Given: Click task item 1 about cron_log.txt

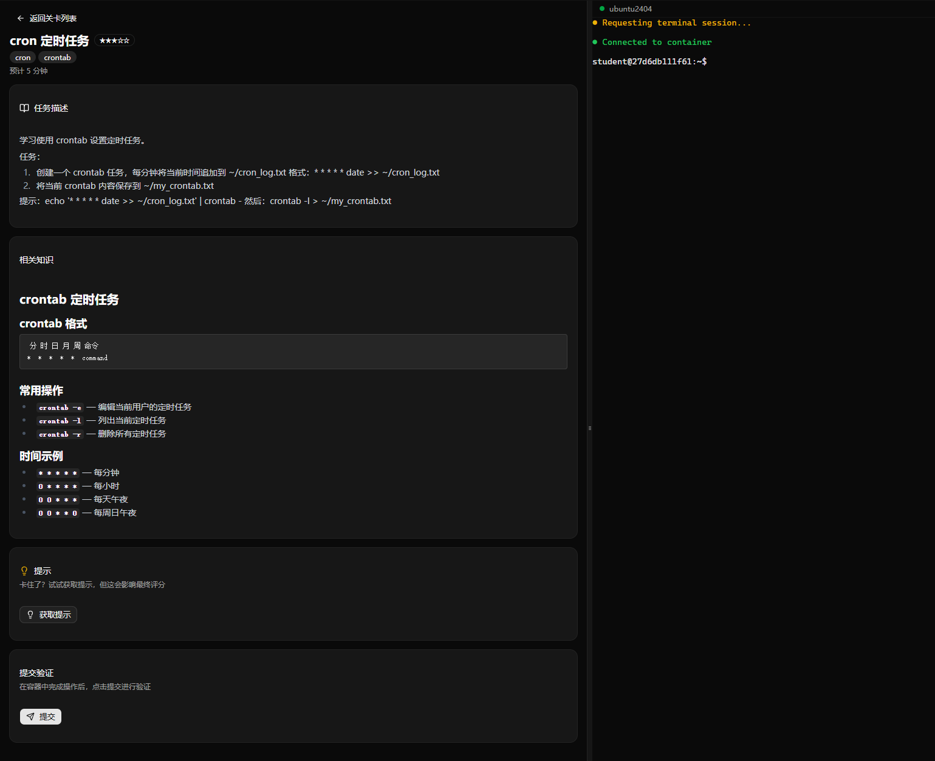Looking at the screenshot, I should coord(238,172).
